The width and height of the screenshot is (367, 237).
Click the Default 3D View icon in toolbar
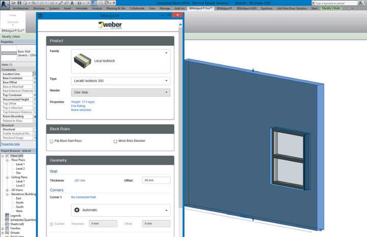click(x=80, y=3)
